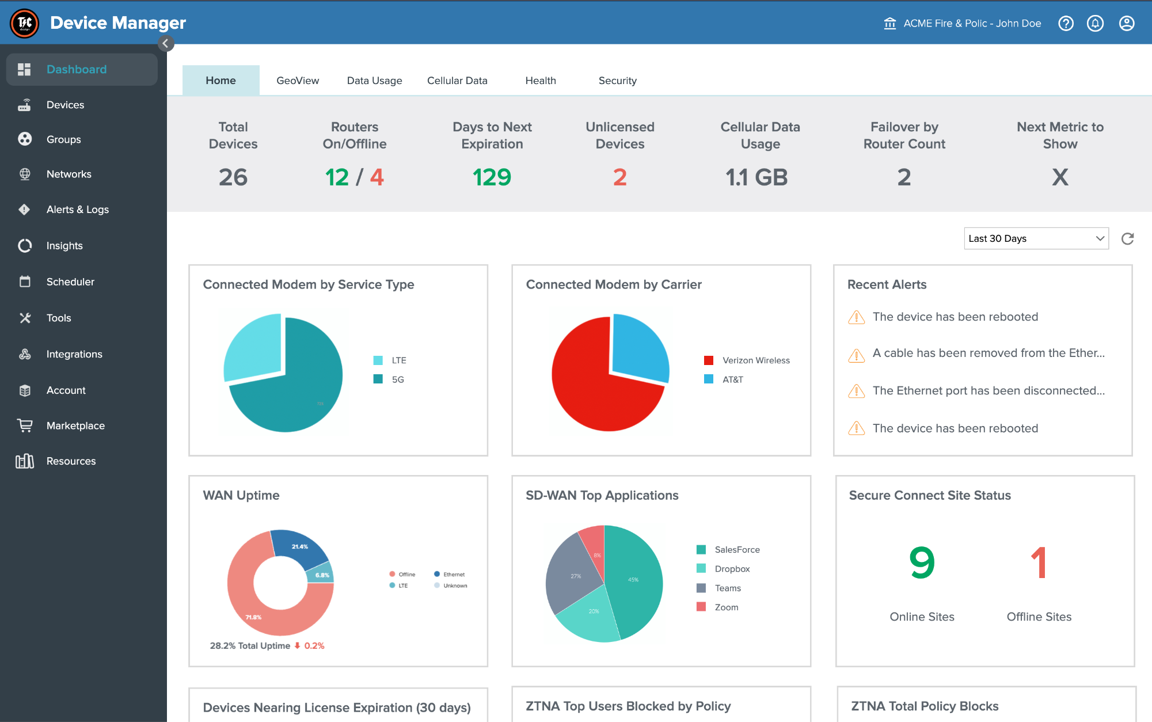The image size is (1152, 722).
Task: Switch to the Home tab
Action: [221, 81]
